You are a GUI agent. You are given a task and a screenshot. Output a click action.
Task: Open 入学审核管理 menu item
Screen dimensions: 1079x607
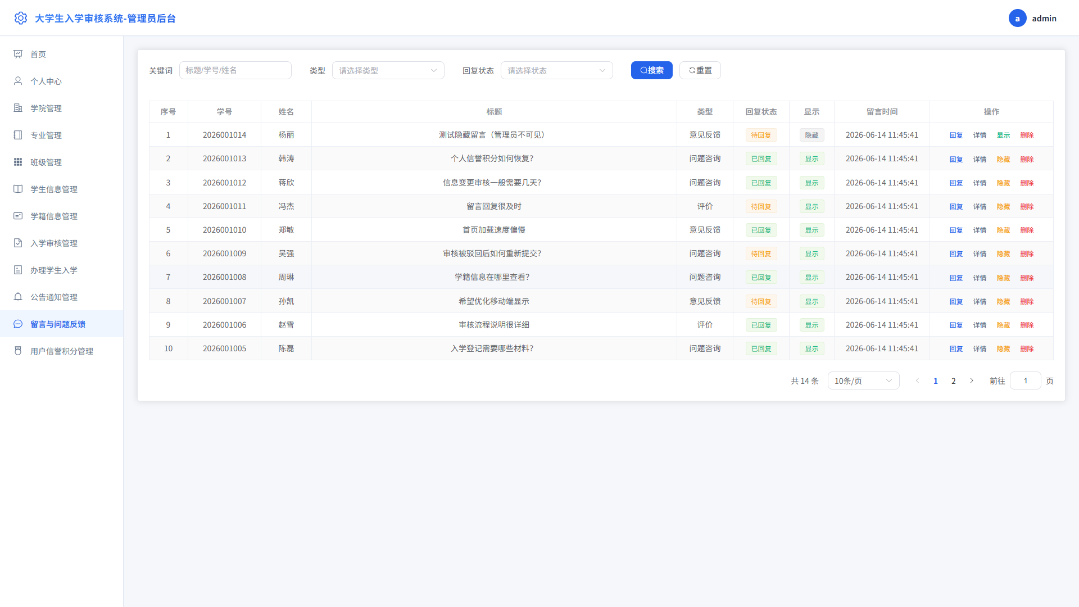click(x=61, y=243)
